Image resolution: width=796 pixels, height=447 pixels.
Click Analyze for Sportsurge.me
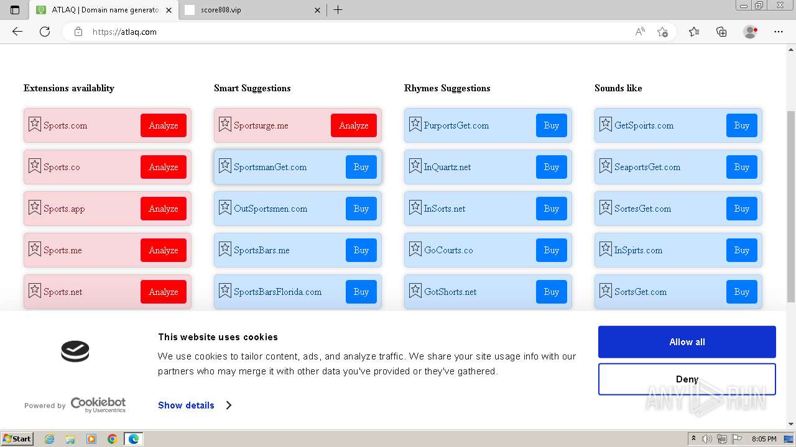point(354,125)
